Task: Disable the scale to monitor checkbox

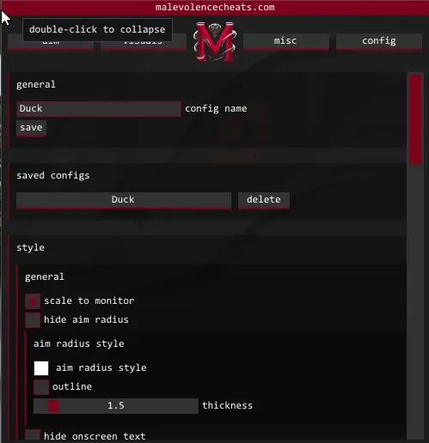Action: point(33,301)
